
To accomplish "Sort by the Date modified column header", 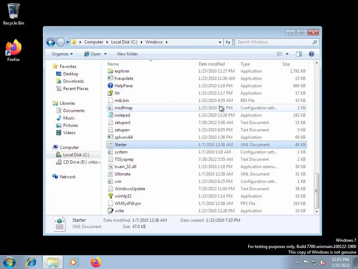I will (x=217, y=64).
